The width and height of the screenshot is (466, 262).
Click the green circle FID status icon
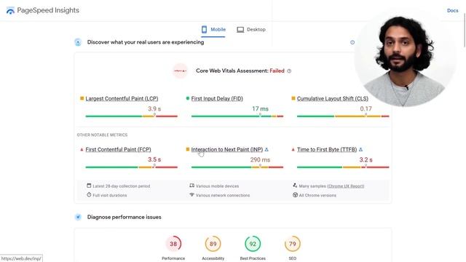[x=188, y=98]
